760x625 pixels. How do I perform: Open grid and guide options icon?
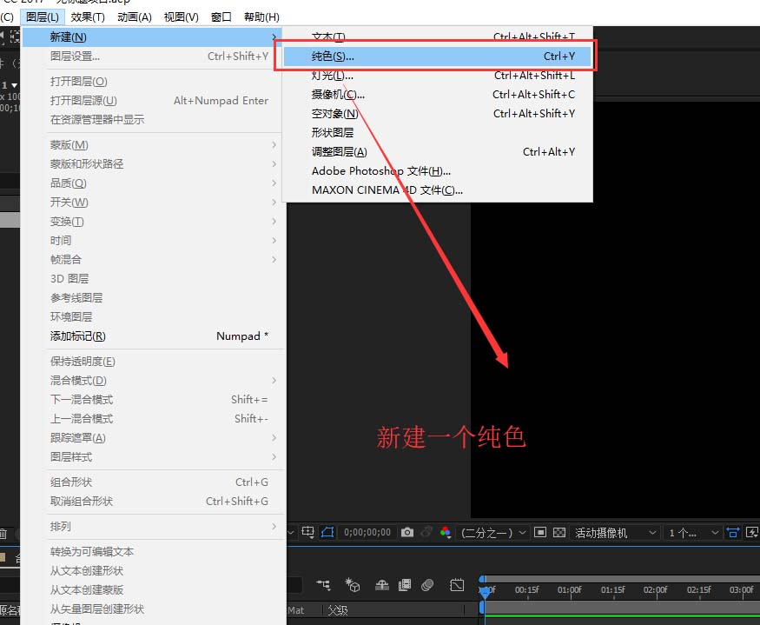point(307,532)
